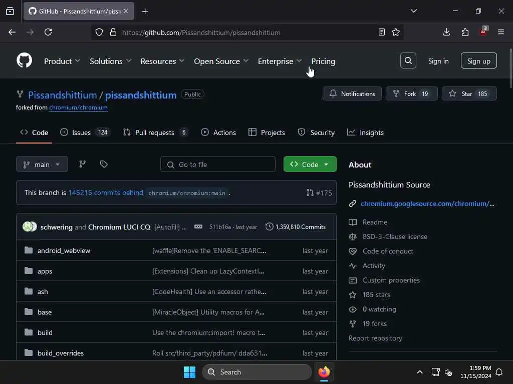Open the tracking protection shield icon

point(99,32)
